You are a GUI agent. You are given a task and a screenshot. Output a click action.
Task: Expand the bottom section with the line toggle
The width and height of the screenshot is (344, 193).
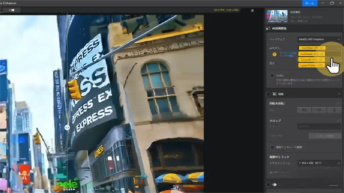[x=334, y=186]
